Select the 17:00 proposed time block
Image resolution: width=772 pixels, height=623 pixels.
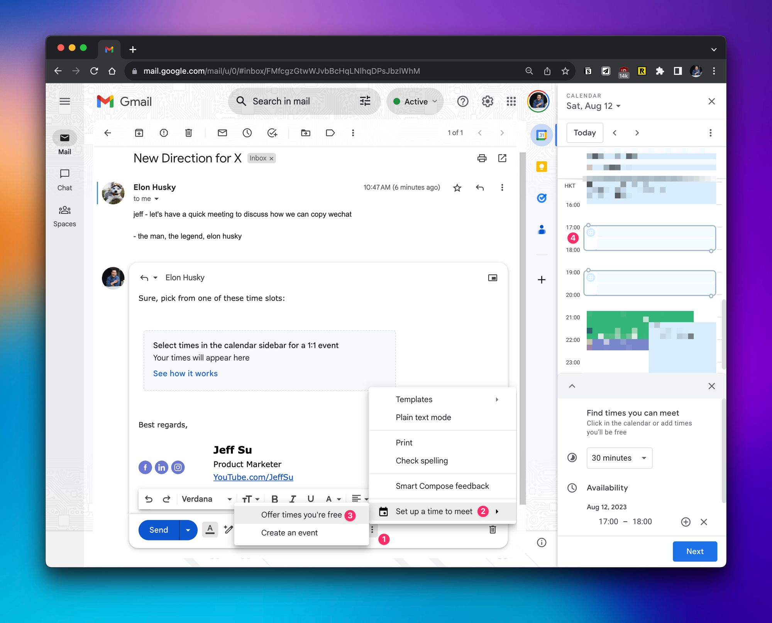pyautogui.click(x=650, y=238)
